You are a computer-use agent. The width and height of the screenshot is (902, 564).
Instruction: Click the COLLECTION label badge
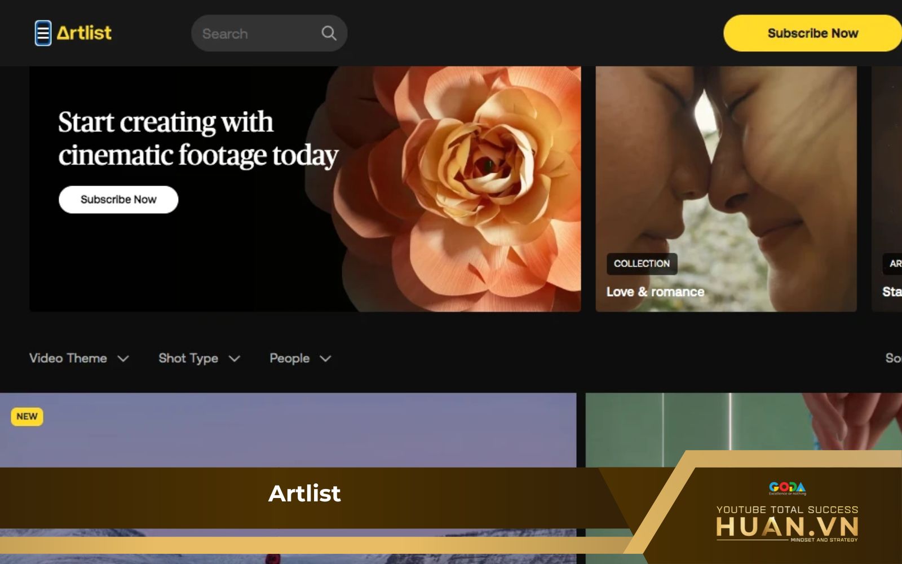point(642,263)
